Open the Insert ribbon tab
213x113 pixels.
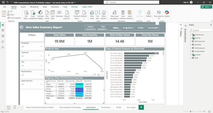point(23,7)
